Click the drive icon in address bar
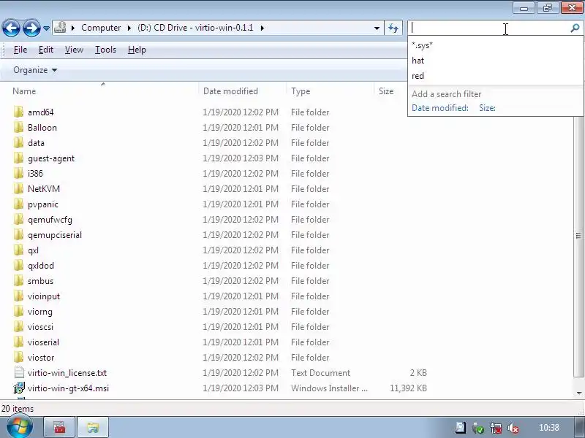The width and height of the screenshot is (585, 438). (x=60, y=28)
